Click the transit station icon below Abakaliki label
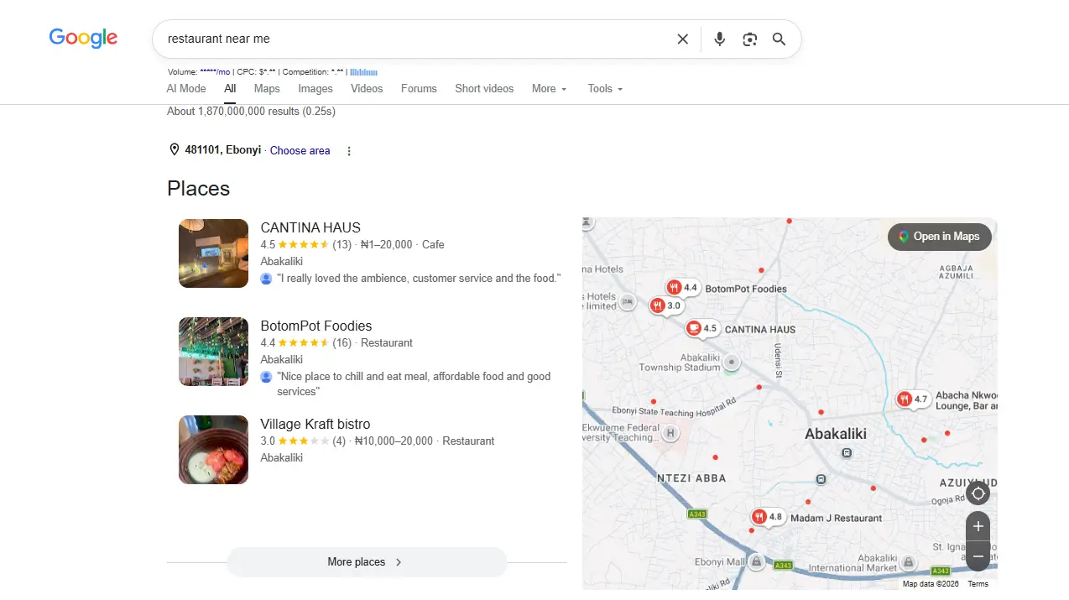This screenshot has height=600, width=1069. [847, 453]
